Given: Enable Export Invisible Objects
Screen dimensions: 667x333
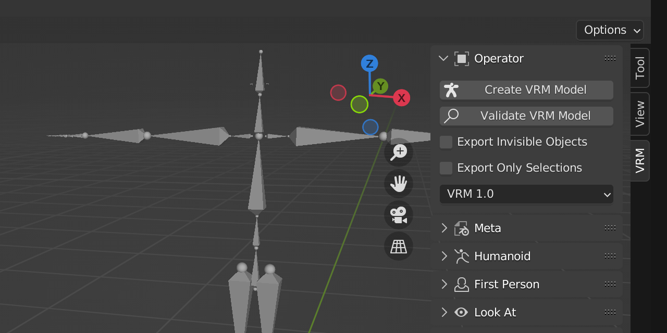Looking at the screenshot, I should 446,142.
